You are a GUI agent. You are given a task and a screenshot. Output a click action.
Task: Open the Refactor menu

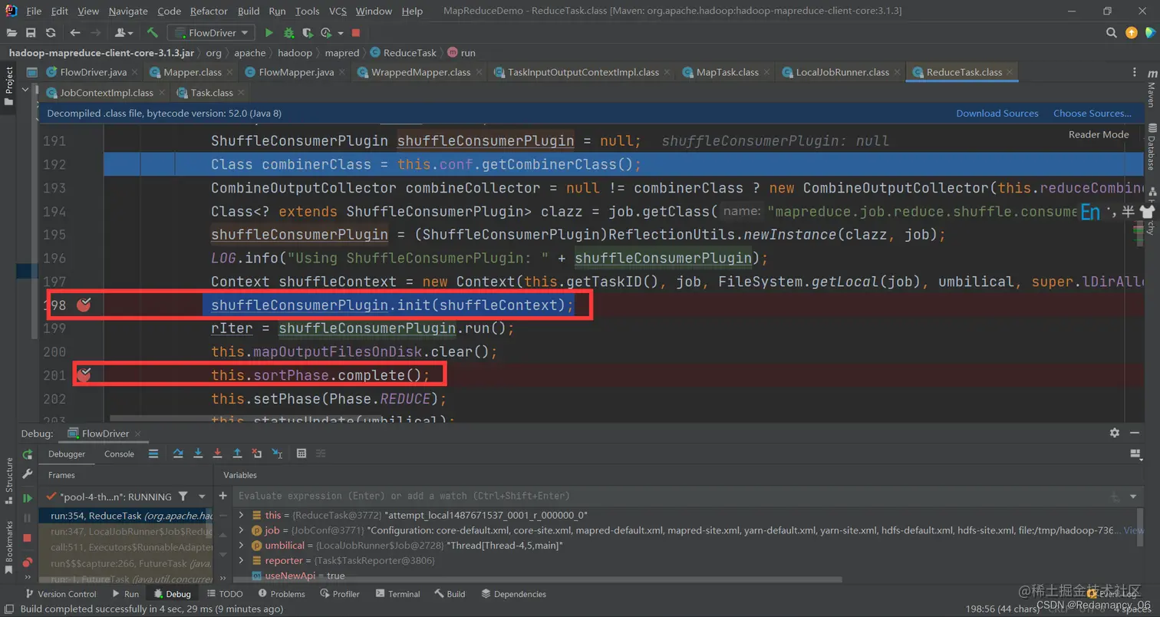point(209,12)
